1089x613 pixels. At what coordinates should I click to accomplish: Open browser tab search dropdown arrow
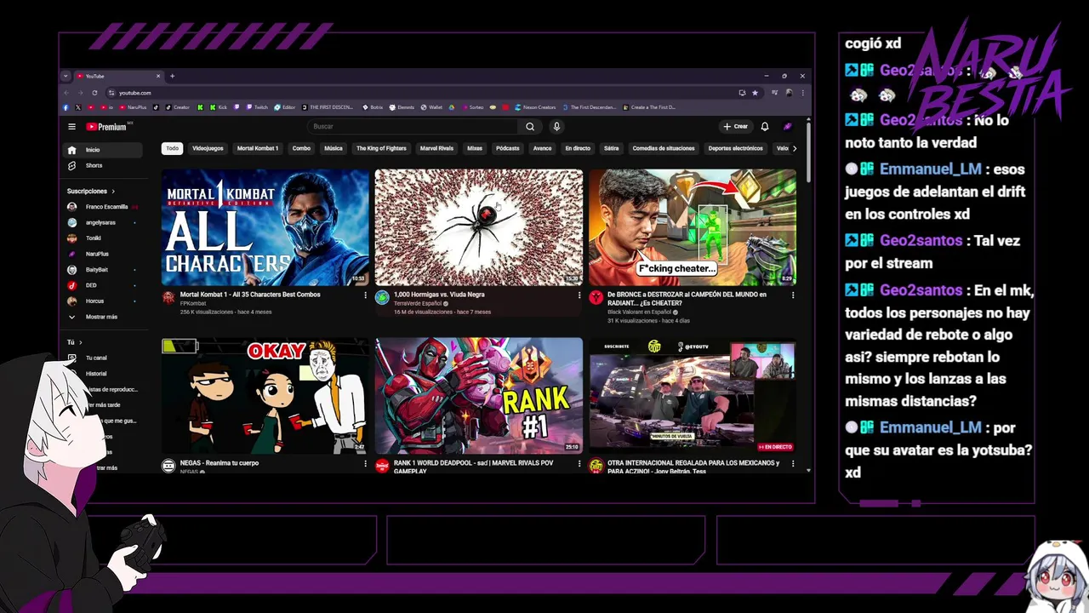[x=66, y=76]
